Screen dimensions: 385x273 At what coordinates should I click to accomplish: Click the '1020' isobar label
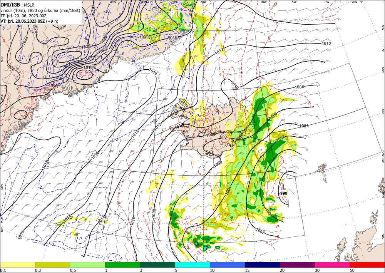11,67
